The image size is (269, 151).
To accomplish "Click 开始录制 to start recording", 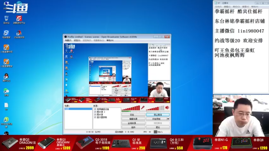I will tap(156, 119).
